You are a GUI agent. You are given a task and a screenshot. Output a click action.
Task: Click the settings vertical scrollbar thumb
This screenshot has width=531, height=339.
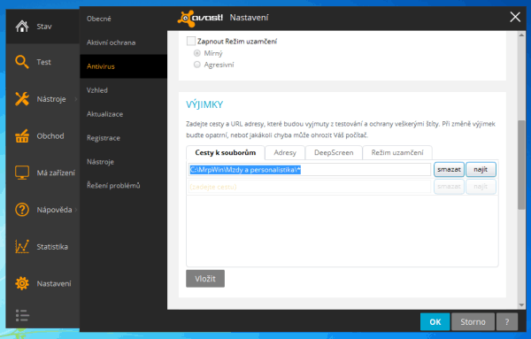521,165
